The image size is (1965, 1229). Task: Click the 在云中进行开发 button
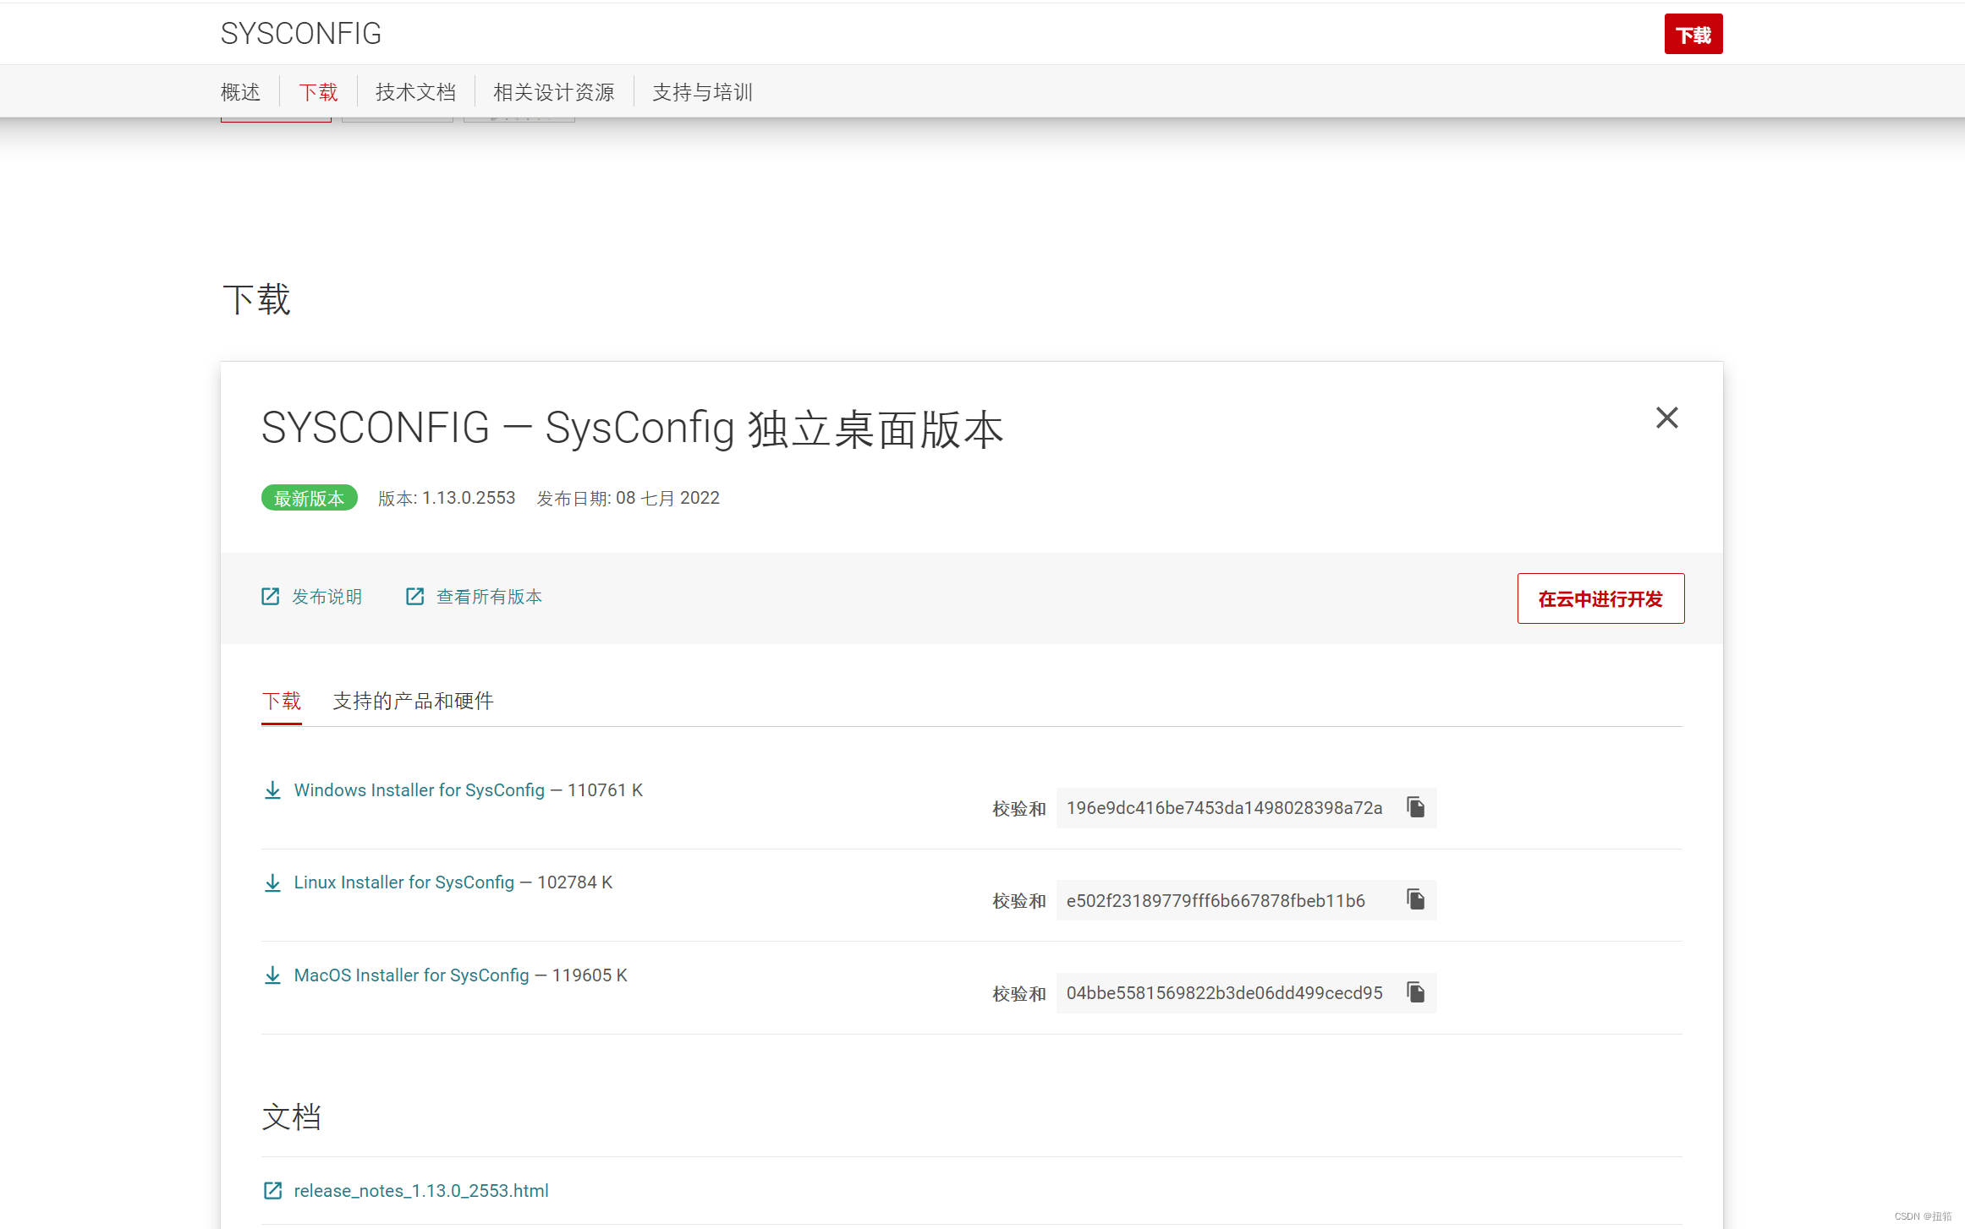(x=1600, y=598)
